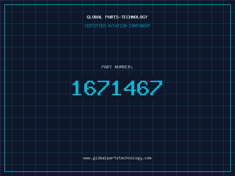The height and width of the screenshot is (176, 235).
Task: Click the GLOBAL PARTS-TECHNOLOGY heading
Action: 117,17
